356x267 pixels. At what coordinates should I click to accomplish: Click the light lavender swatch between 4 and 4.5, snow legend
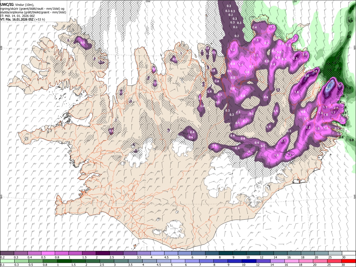(x=157, y=253)
